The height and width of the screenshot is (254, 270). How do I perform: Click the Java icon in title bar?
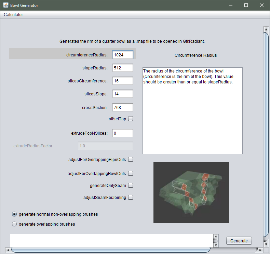pyautogui.click(x=6, y=5)
